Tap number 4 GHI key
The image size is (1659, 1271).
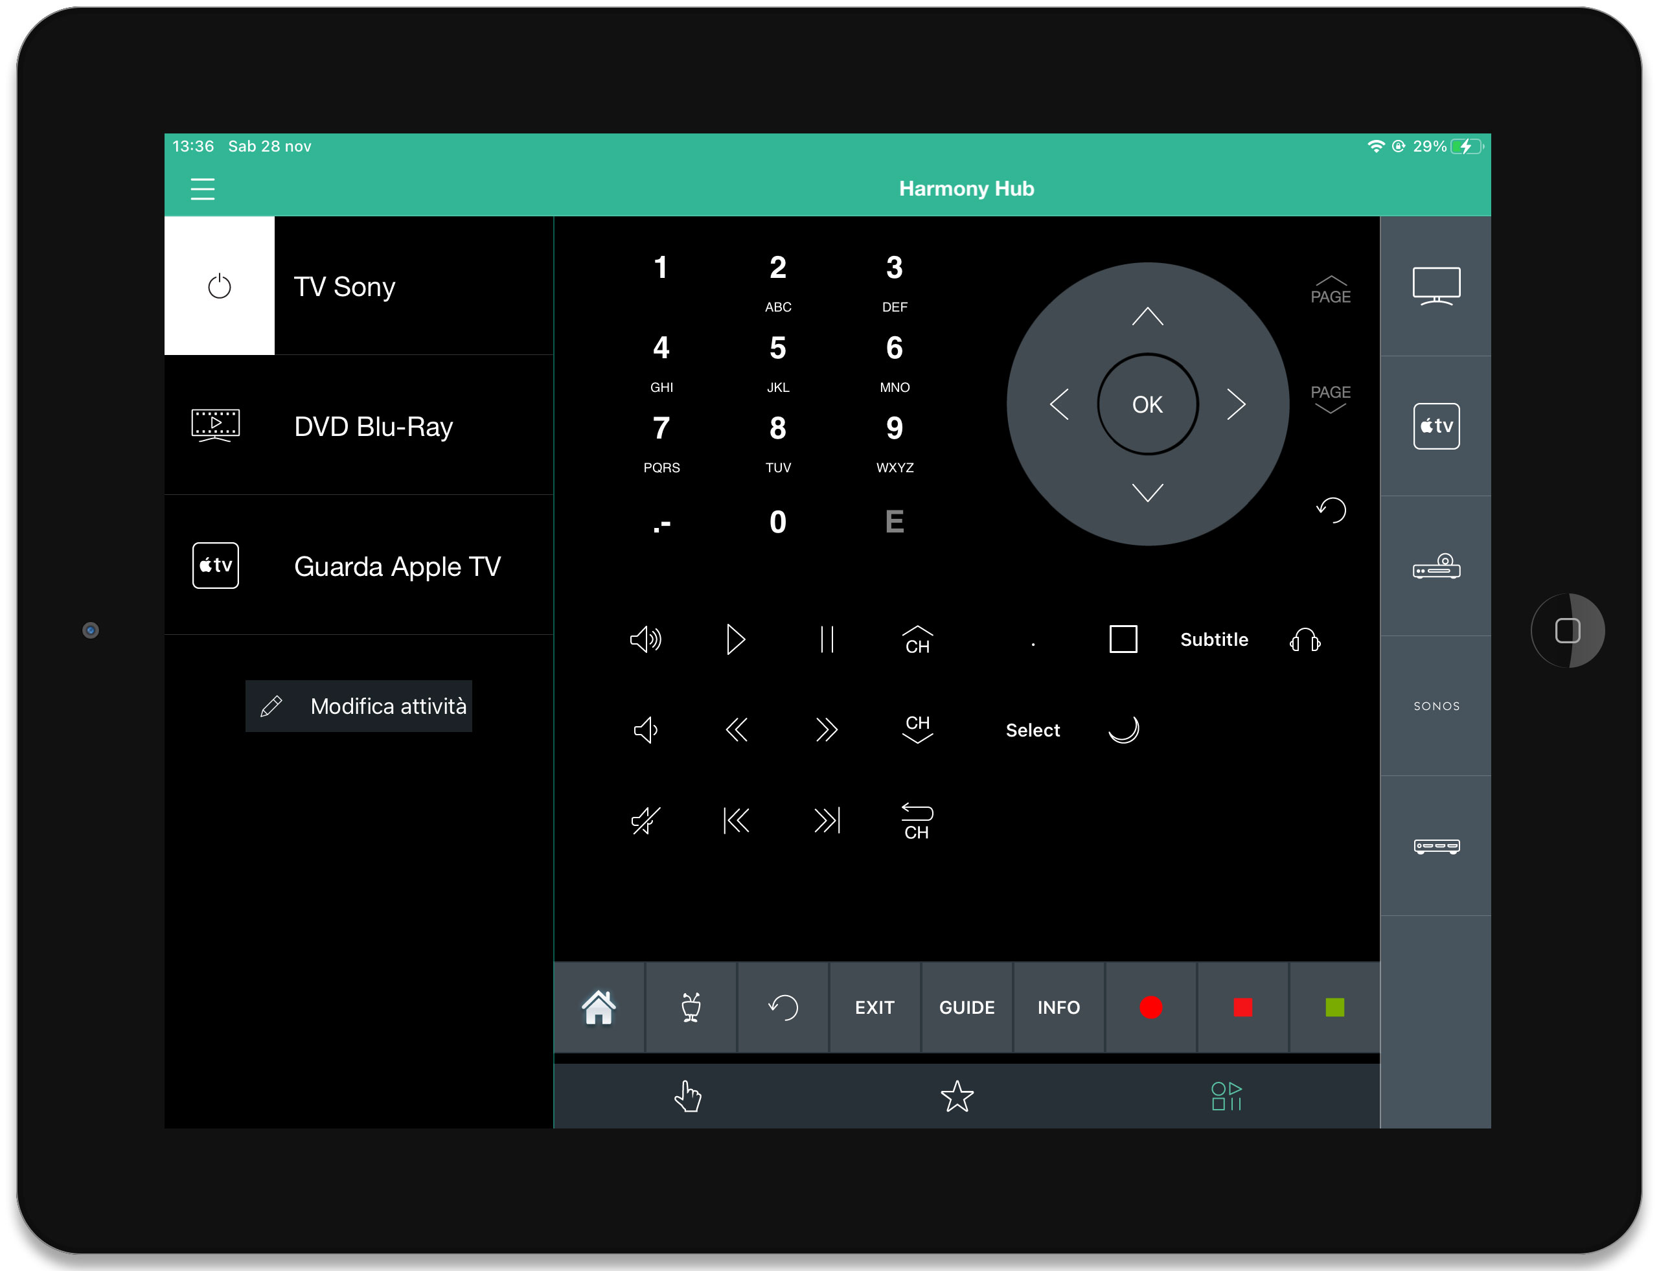(661, 363)
